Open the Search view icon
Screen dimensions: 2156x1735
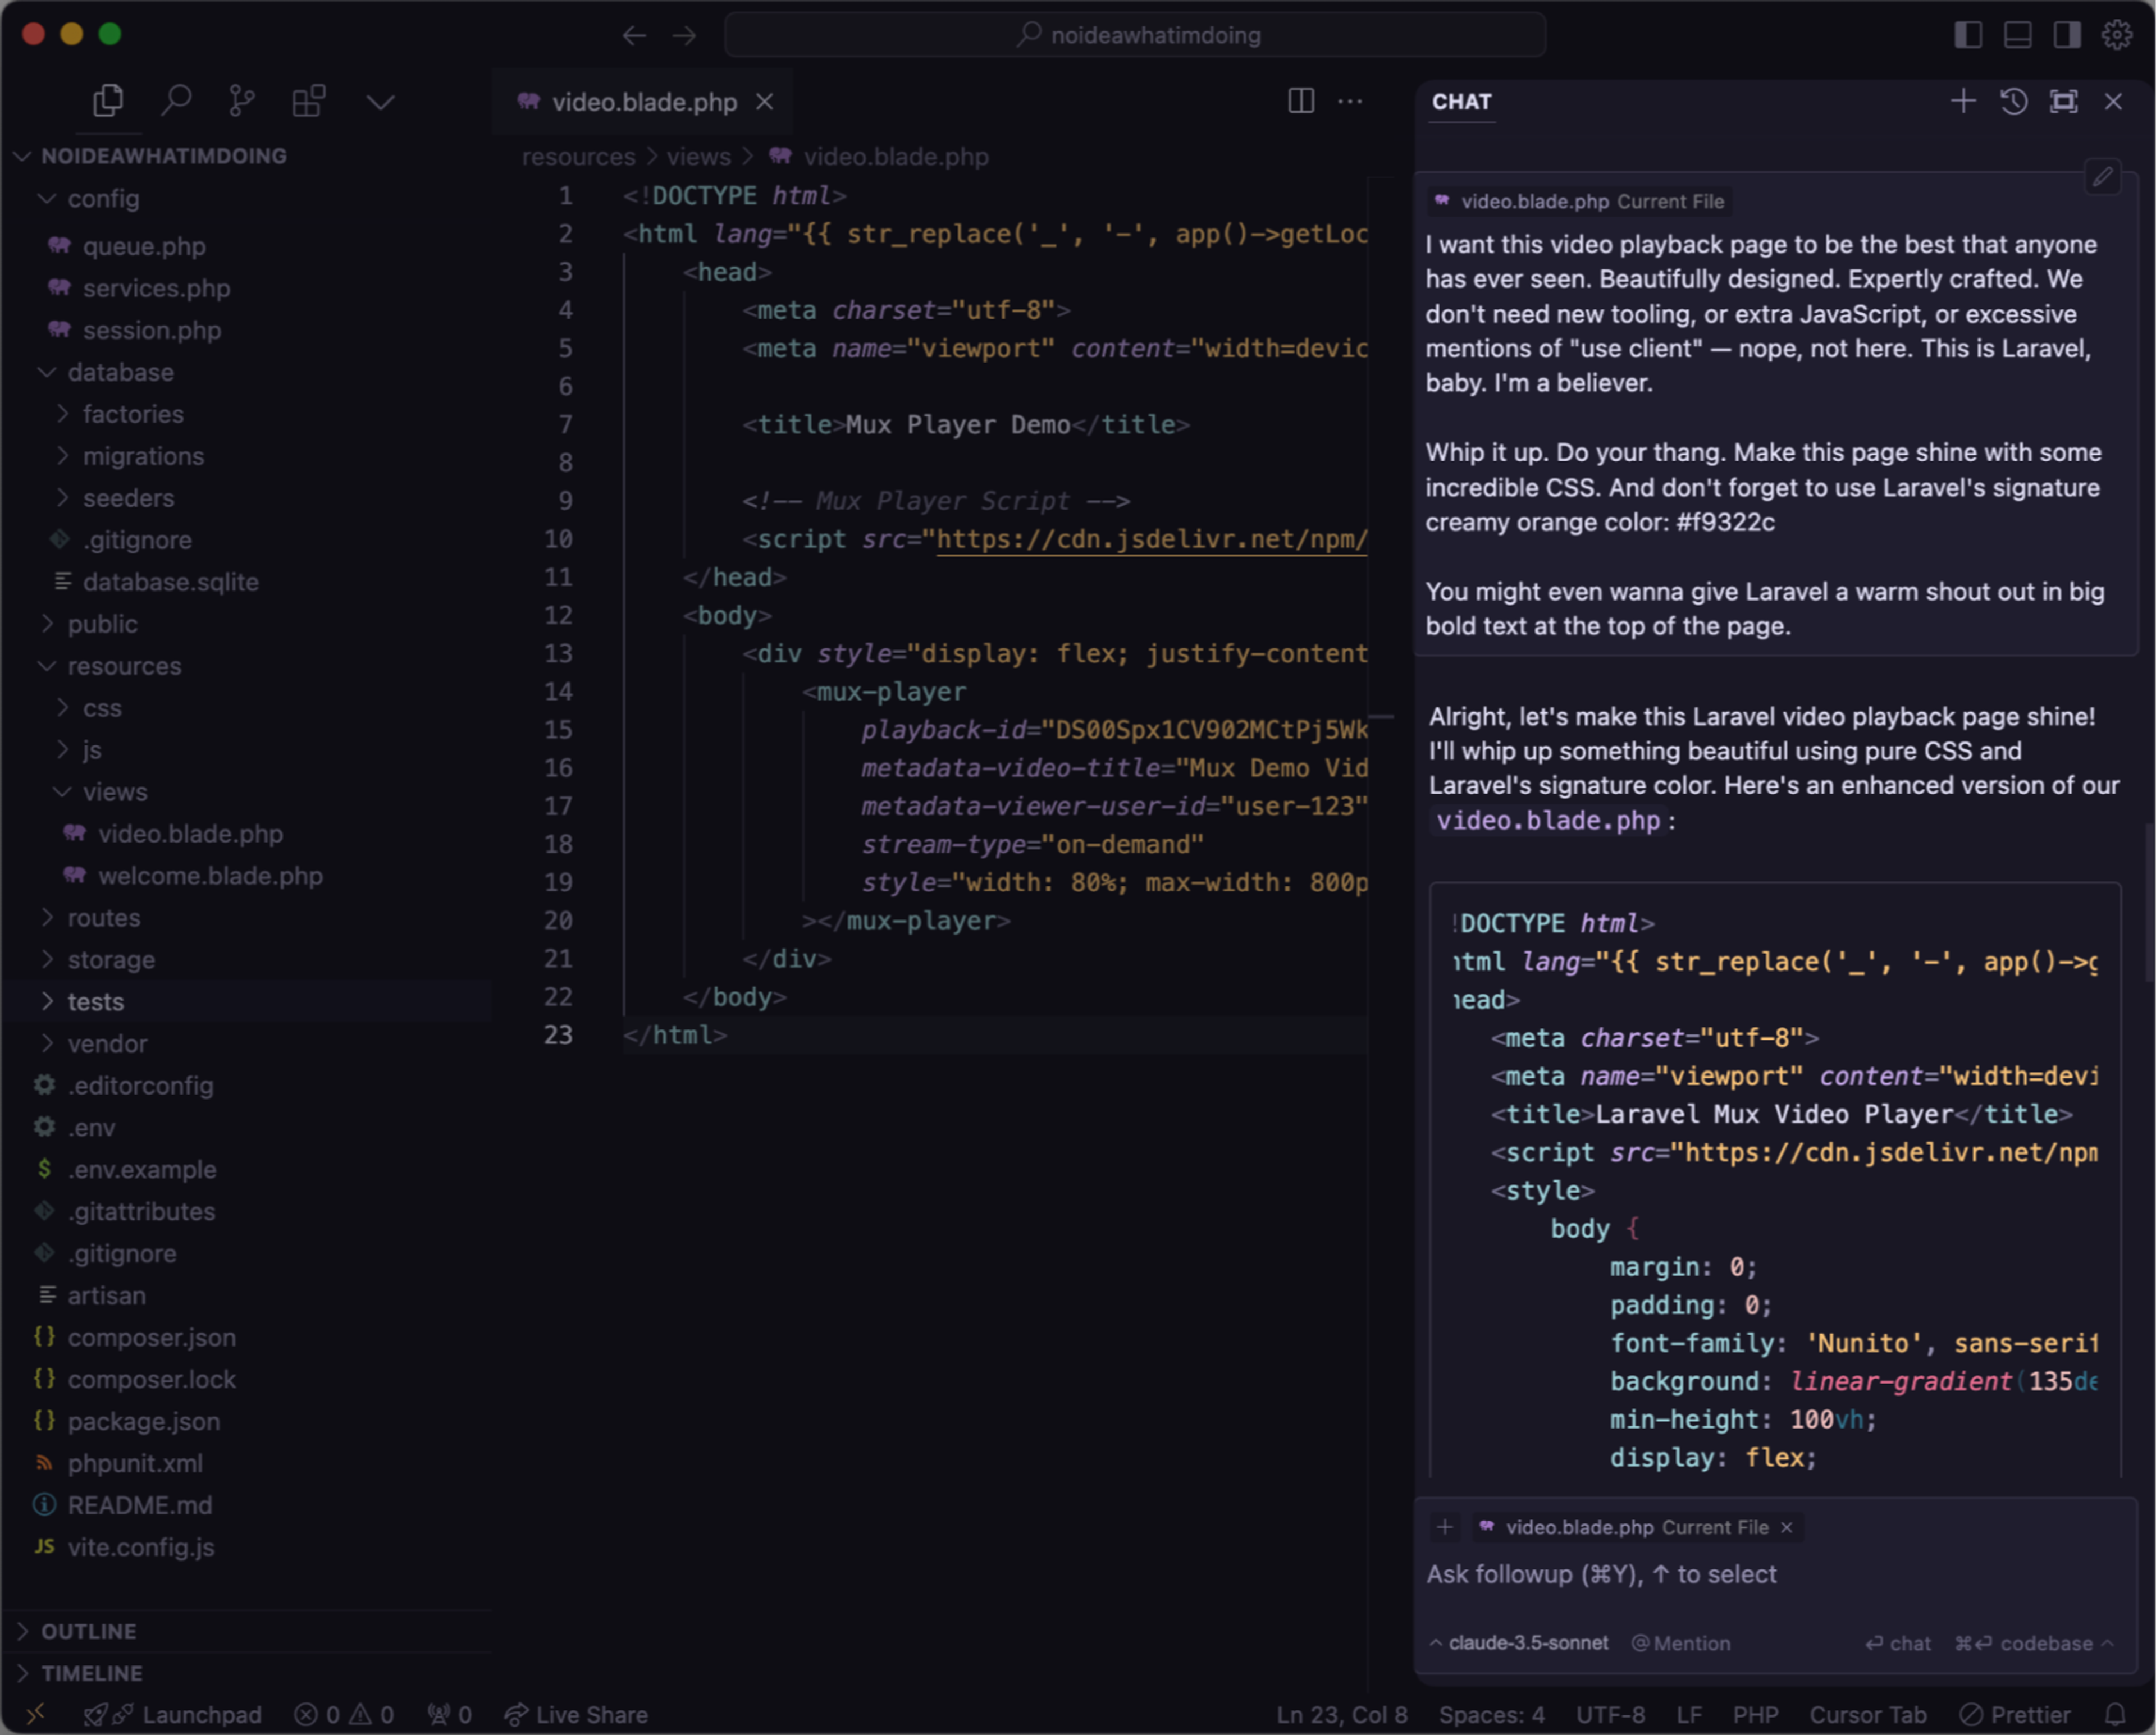pos(176,100)
